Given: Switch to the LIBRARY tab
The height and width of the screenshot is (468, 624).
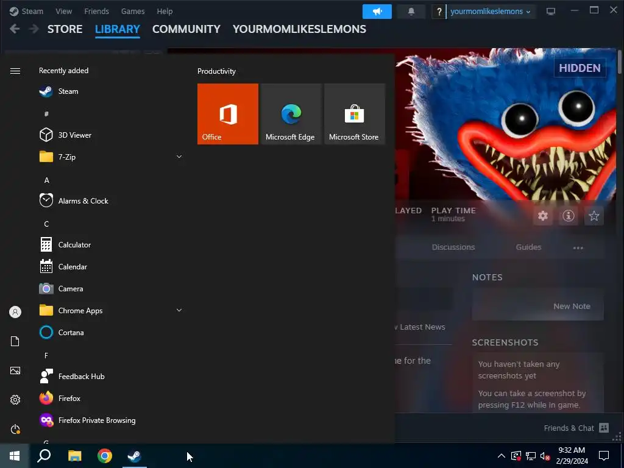Looking at the screenshot, I should [x=118, y=29].
